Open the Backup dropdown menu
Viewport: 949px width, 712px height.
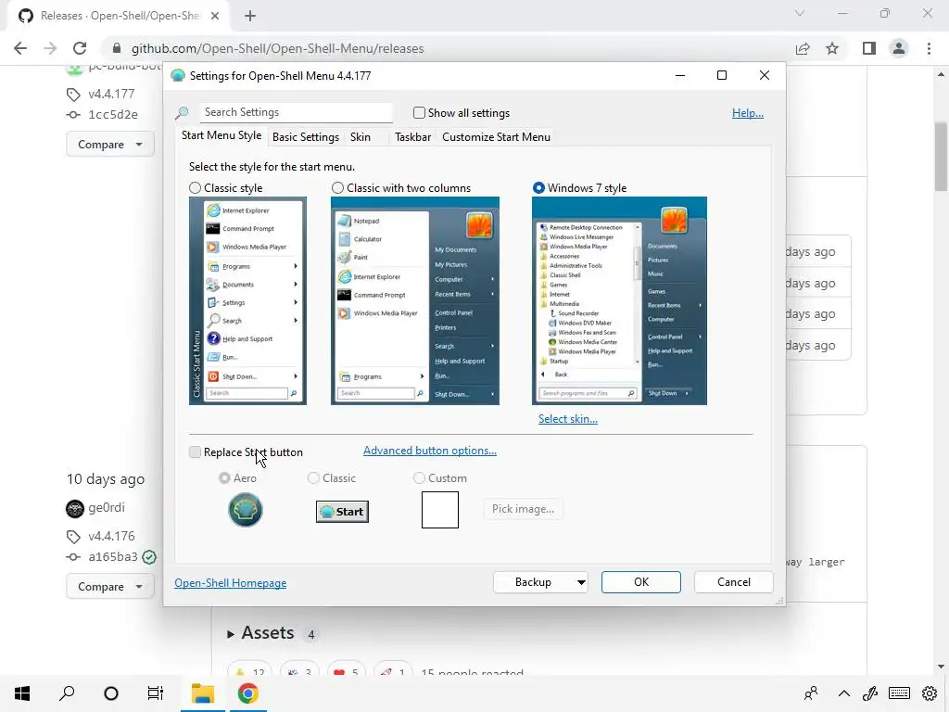point(540,582)
